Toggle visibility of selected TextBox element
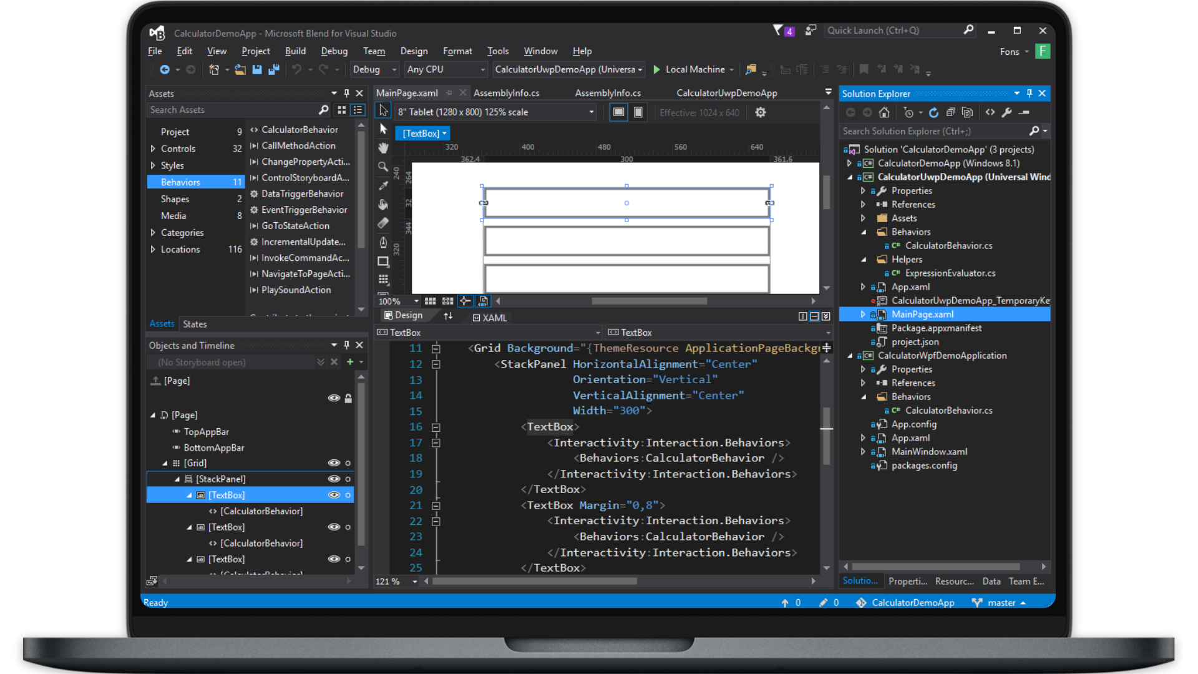The height and width of the screenshot is (674, 1198). pyautogui.click(x=334, y=495)
